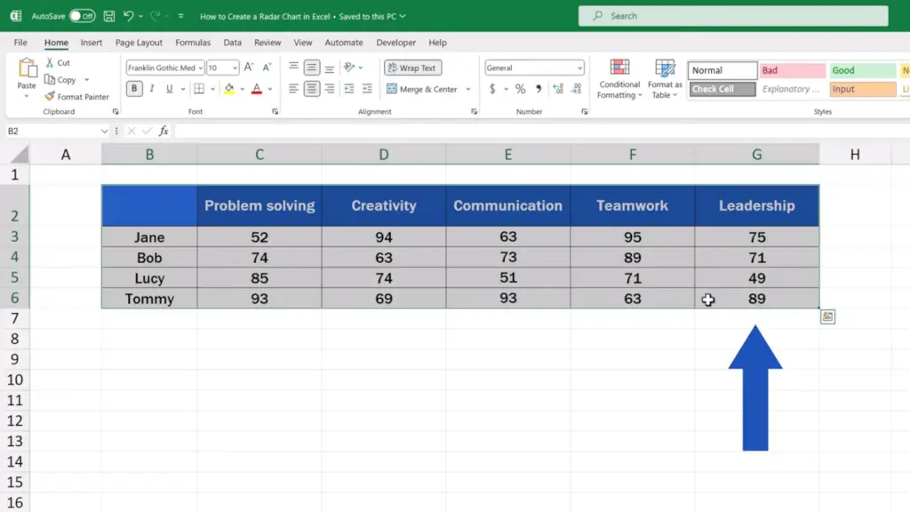The height and width of the screenshot is (512, 910).
Task: Apply the Good cell style
Action: click(862, 70)
